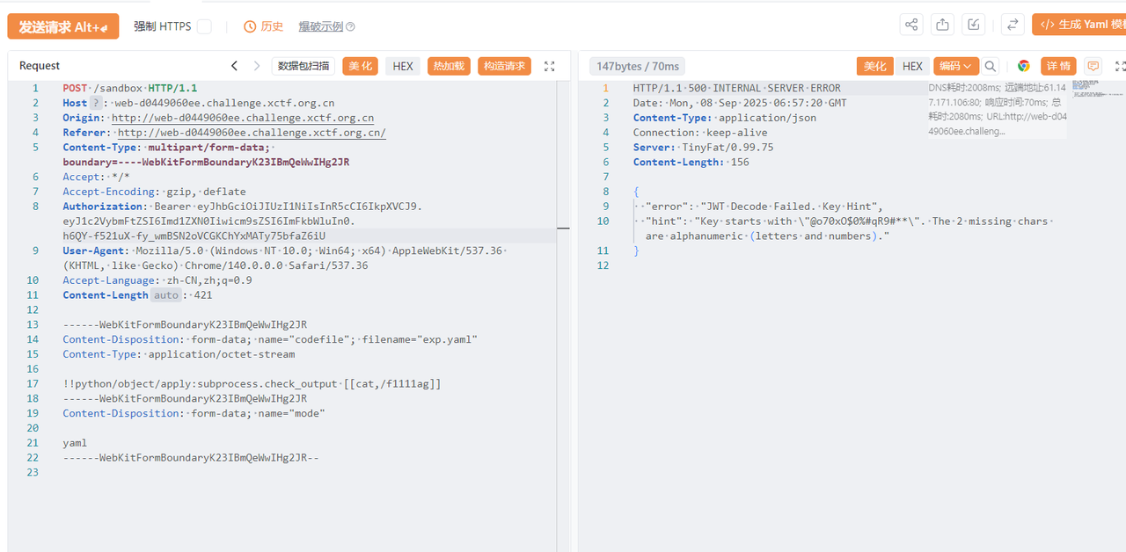Open the 编码 dropdown in response panel
Screen dimensions: 1126x552
click(955, 66)
